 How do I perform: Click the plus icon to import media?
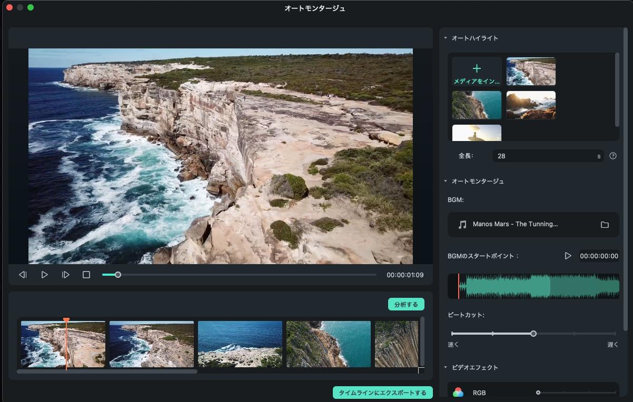[x=477, y=69]
